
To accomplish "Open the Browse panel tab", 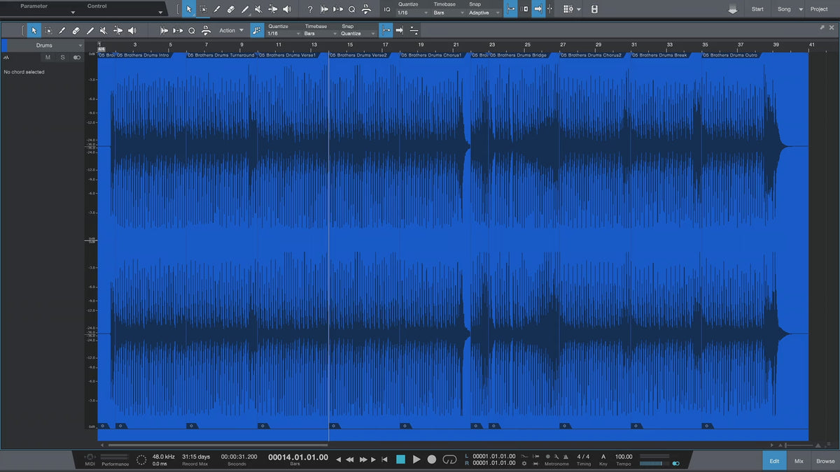I will click(x=825, y=461).
